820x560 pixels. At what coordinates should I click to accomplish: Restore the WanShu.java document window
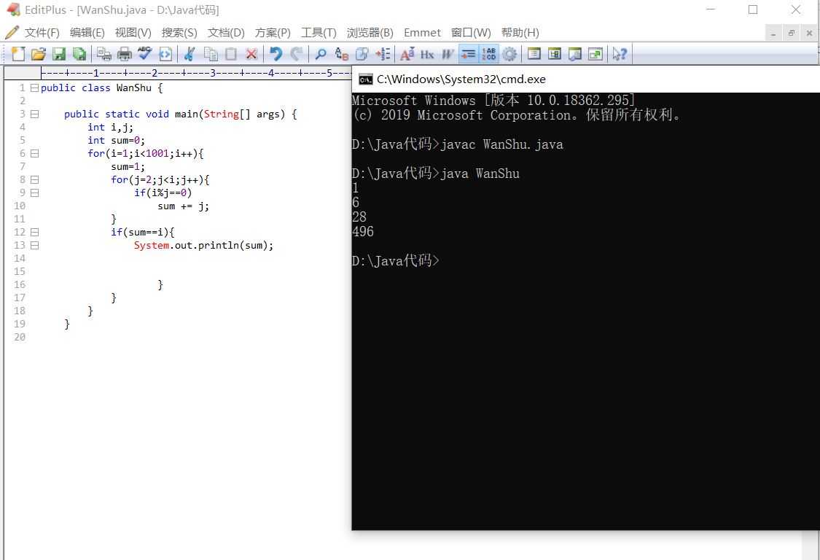coord(792,33)
